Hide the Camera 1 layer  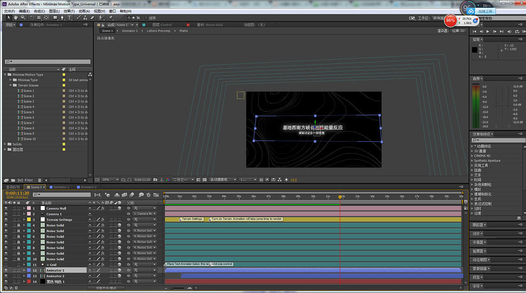point(6,214)
